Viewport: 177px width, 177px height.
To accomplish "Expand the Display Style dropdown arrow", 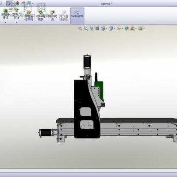I will [x=114, y=29].
